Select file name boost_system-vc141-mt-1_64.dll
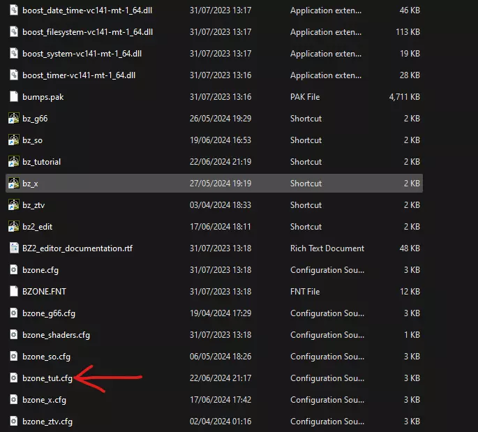478x432 pixels. pos(82,54)
